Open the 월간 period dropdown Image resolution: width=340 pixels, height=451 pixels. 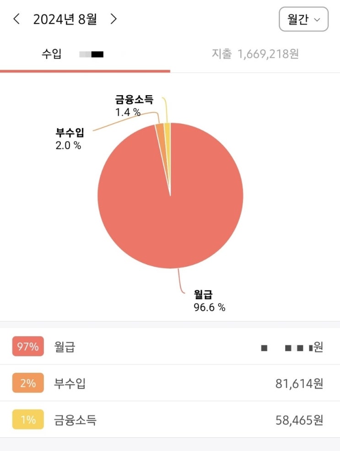(303, 19)
